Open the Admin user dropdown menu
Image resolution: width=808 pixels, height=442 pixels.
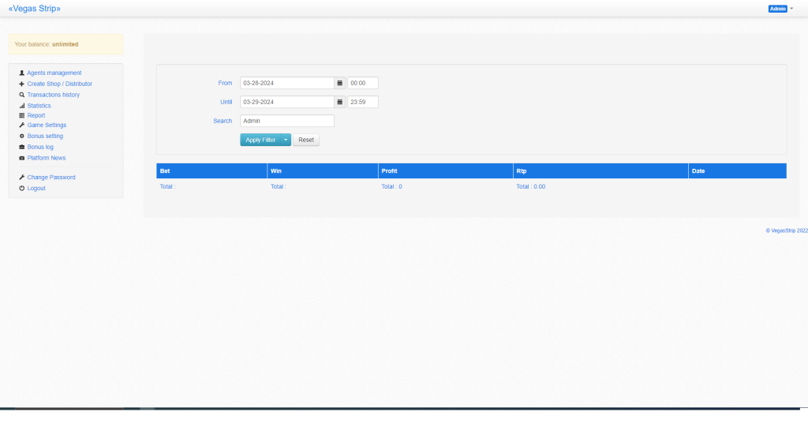coord(780,9)
